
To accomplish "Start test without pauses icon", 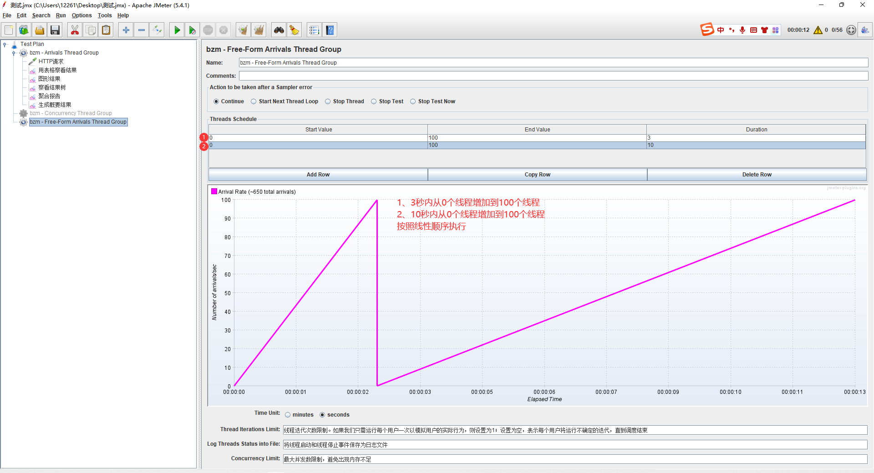I will coord(193,30).
